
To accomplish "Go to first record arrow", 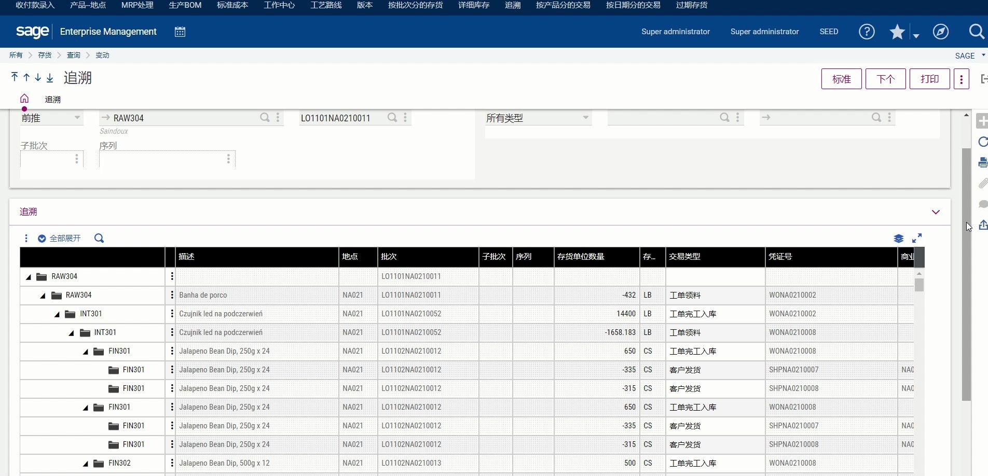I will pos(15,77).
